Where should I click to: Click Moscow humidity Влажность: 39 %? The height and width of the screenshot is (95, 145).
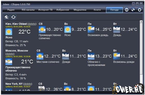[x=16, y=78]
